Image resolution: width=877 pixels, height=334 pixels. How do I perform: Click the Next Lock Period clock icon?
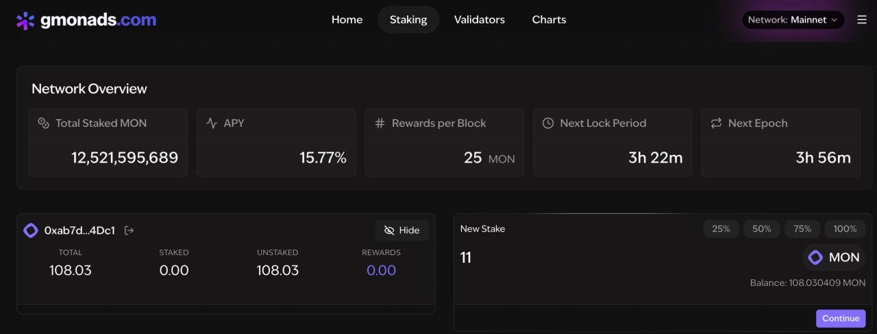[547, 123]
